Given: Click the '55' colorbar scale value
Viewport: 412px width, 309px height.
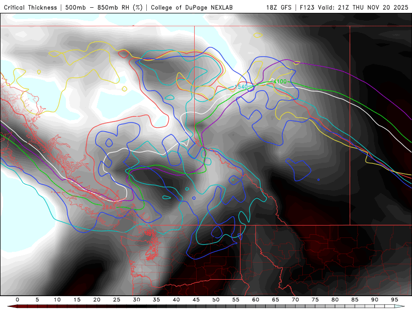Looking at the screenshot, I should coord(235,300).
